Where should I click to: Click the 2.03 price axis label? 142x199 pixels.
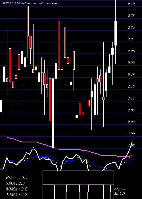(x=131, y=122)
